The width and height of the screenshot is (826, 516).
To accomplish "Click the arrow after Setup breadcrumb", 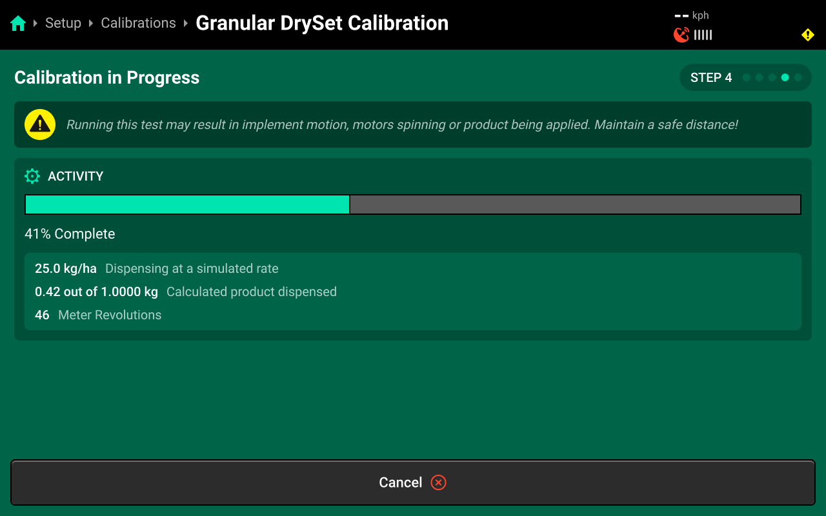I will (91, 23).
